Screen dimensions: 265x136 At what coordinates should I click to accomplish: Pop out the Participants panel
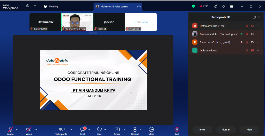(x=254, y=17)
